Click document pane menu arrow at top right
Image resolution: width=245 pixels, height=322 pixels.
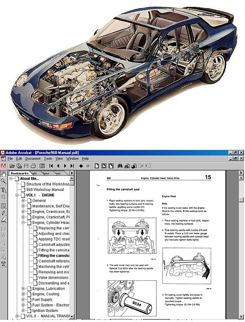[241, 173]
